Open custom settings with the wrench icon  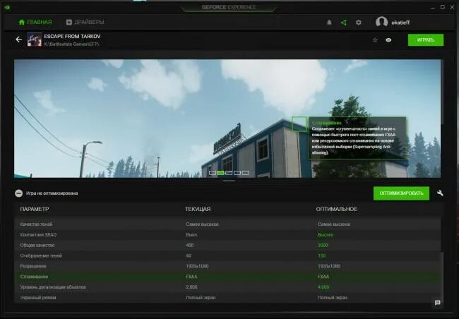pos(440,193)
